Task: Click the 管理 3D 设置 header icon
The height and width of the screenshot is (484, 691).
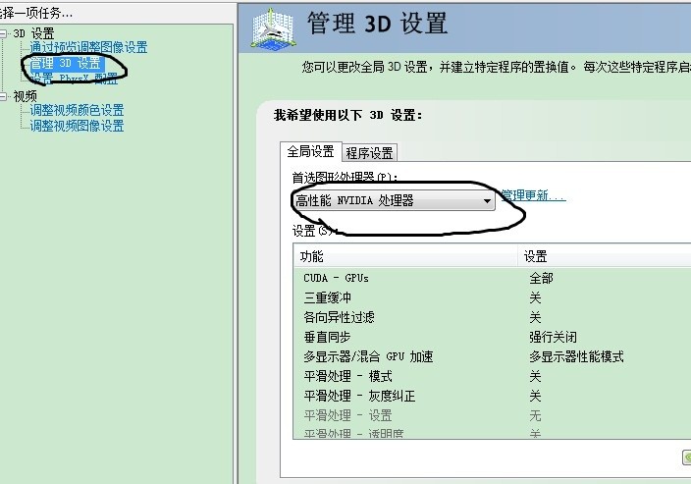Action: (273, 27)
